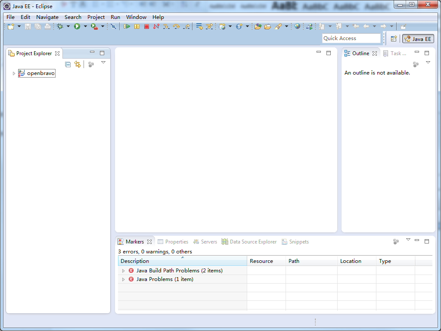
Task: Open the Run configurations dropdown arrow
Action: (85, 26)
